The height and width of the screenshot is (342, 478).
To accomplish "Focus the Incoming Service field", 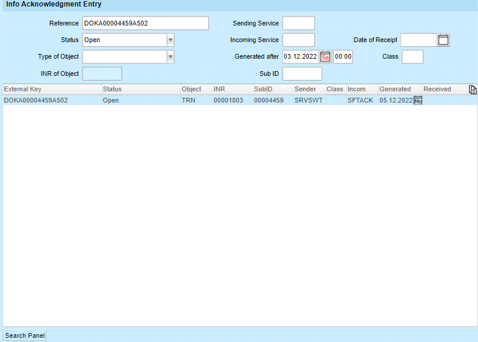I will (298, 40).
